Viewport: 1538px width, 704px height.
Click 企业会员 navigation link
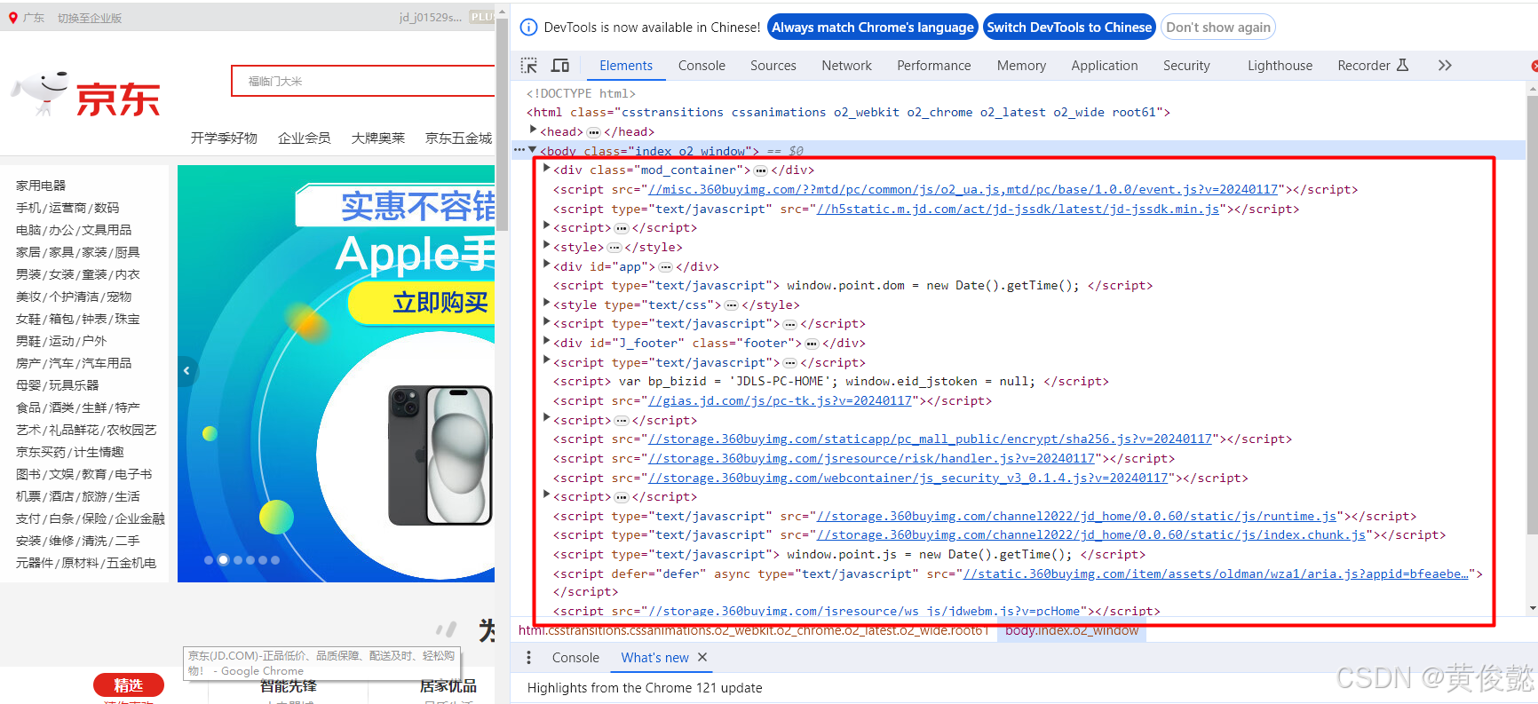pyautogui.click(x=305, y=138)
